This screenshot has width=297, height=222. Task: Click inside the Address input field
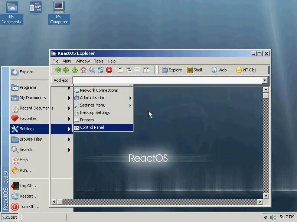(167, 80)
